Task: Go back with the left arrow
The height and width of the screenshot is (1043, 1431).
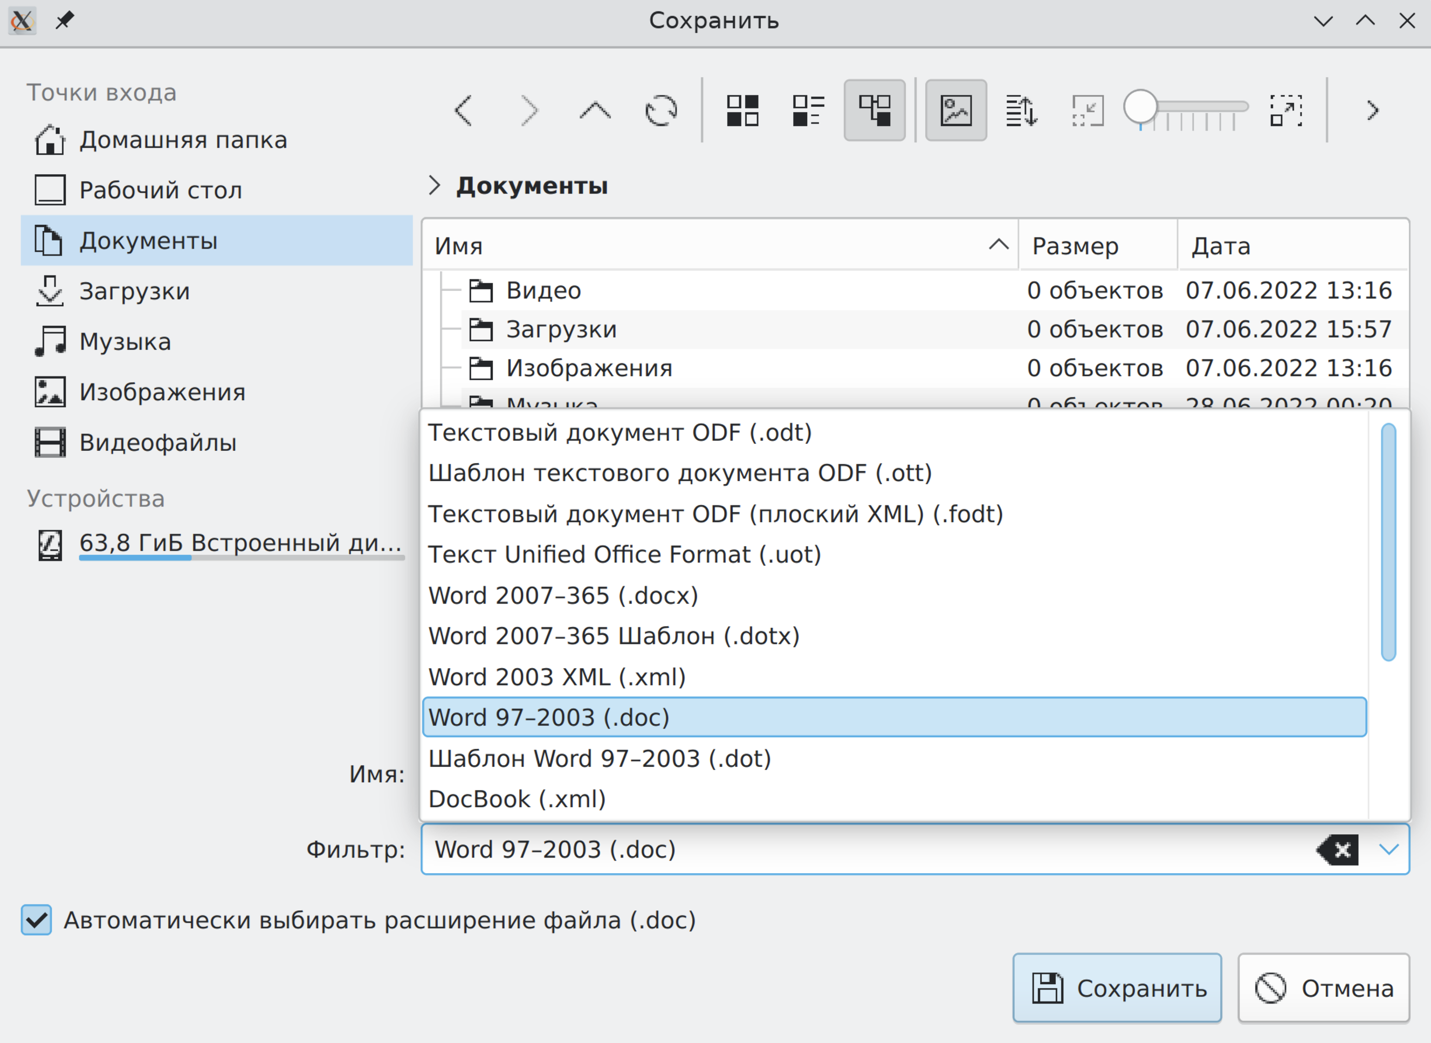Action: pyautogui.click(x=463, y=111)
